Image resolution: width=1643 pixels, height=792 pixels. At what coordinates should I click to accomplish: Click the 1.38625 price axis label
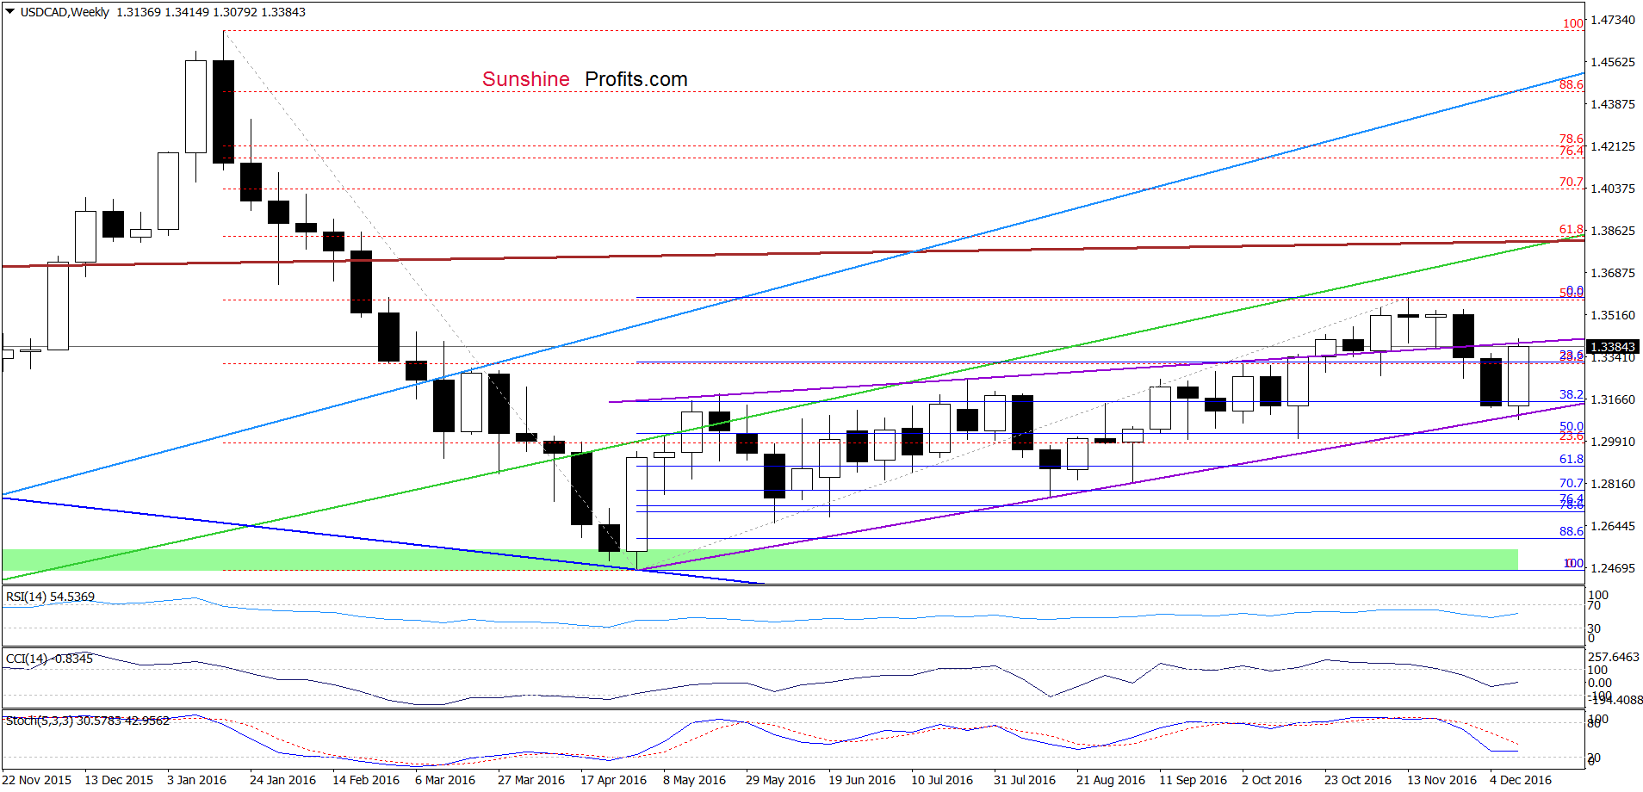coord(1612,231)
